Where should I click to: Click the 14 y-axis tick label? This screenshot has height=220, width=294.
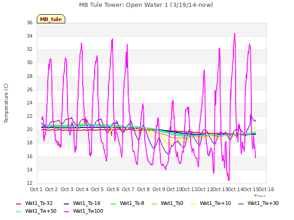[x=29, y=170]
